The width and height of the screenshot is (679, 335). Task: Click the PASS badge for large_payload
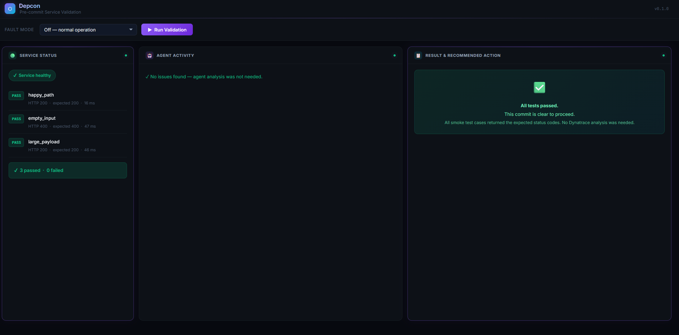point(16,142)
